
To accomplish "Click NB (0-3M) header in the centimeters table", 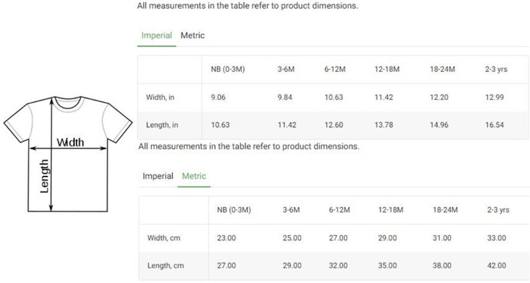I will click(234, 210).
